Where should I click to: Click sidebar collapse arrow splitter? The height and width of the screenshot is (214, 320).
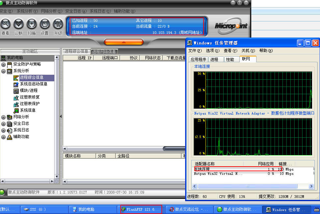pos(61,117)
